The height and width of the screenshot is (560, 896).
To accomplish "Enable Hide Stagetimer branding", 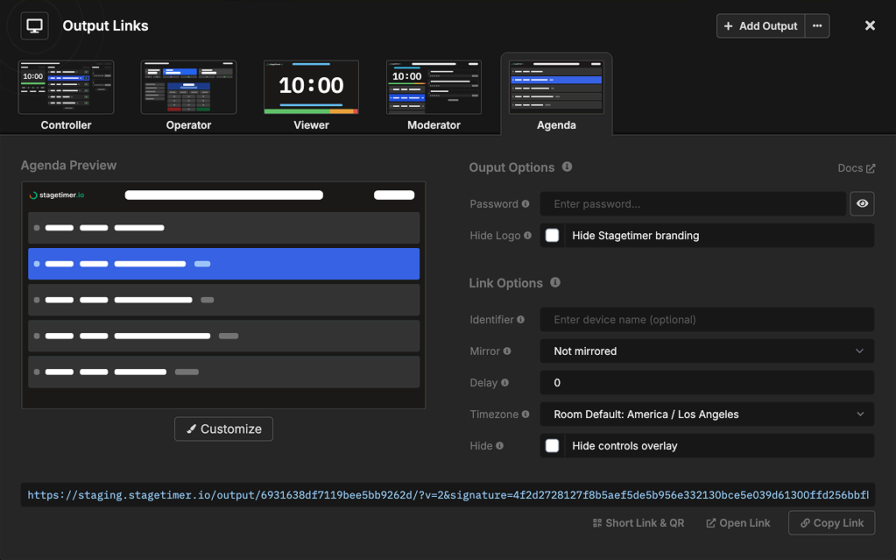I will [x=552, y=235].
